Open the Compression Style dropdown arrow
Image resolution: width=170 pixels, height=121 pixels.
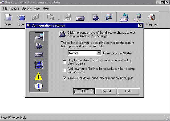(99, 53)
